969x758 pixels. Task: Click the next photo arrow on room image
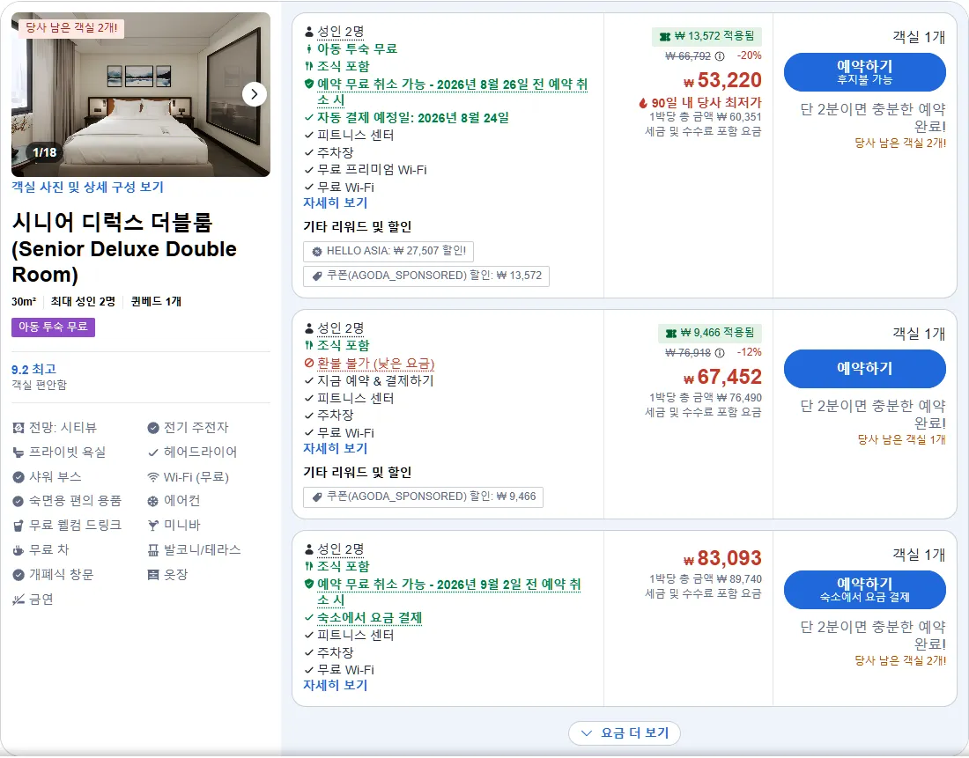point(254,94)
